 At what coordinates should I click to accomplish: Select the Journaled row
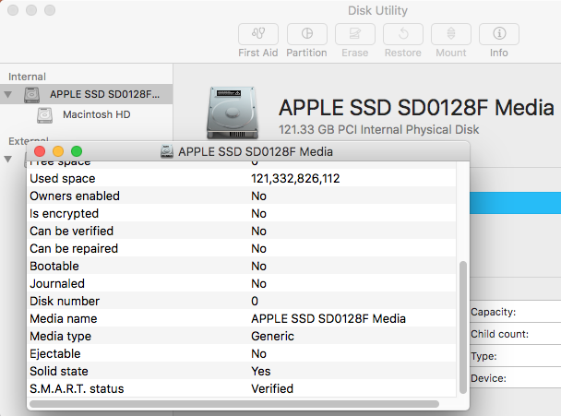pos(242,283)
